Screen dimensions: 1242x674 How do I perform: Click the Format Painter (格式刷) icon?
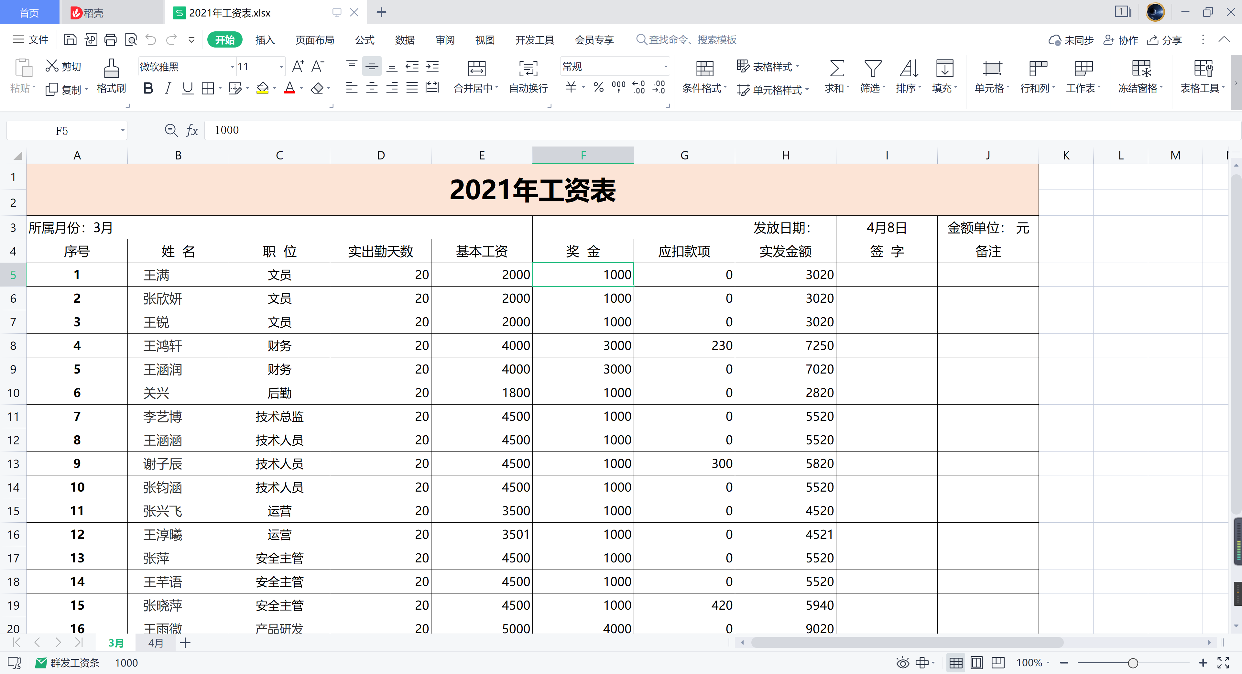click(x=111, y=69)
